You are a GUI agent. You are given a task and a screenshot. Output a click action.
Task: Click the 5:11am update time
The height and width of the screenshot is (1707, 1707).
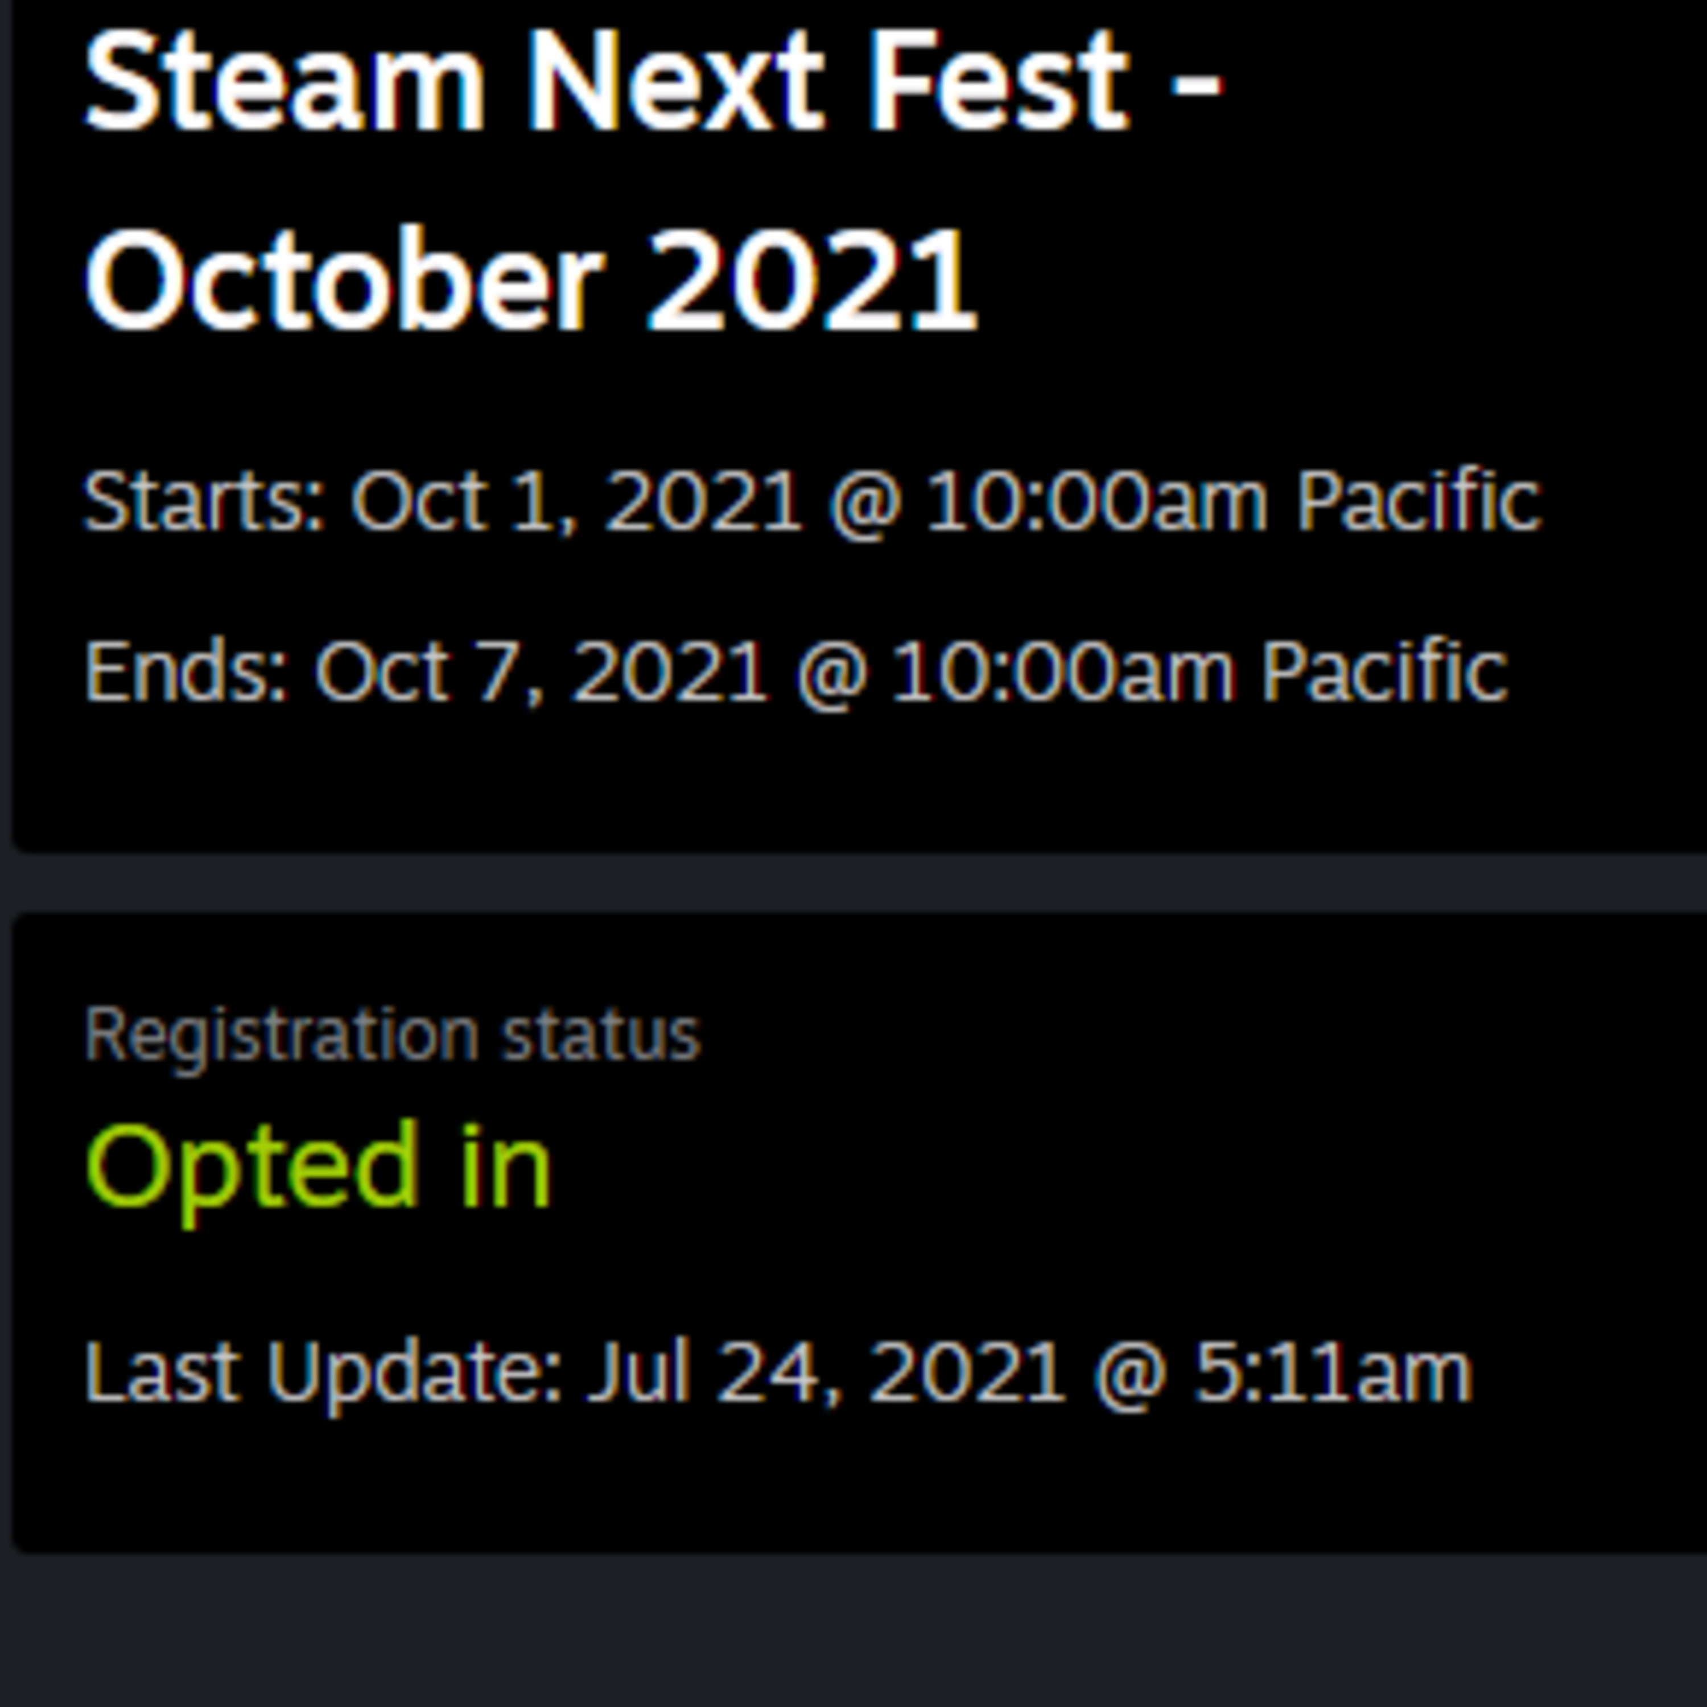[x=1333, y=1372]
